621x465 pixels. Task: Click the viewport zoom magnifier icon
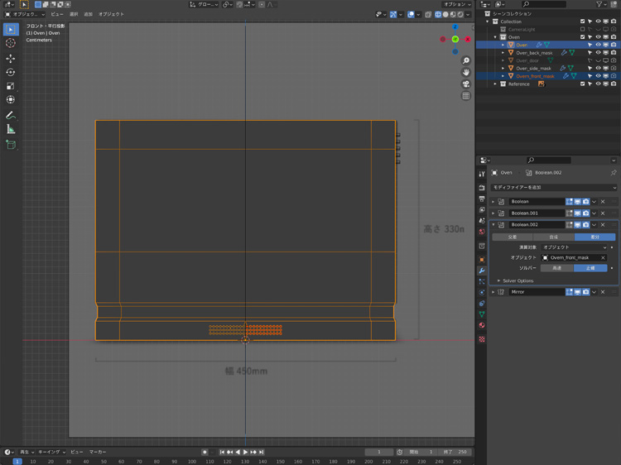[466, 61]
